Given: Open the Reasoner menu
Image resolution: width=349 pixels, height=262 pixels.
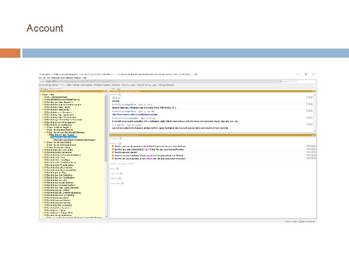Looking at the screenshot, I should pyautogui.click(x=56, y=78).
